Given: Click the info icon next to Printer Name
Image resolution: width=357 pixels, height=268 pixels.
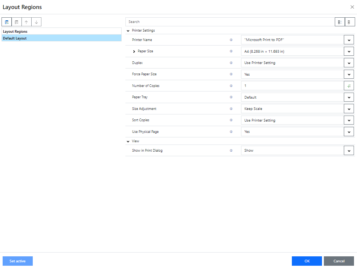Looking at the screenshot, I should (x=231, y=40).
